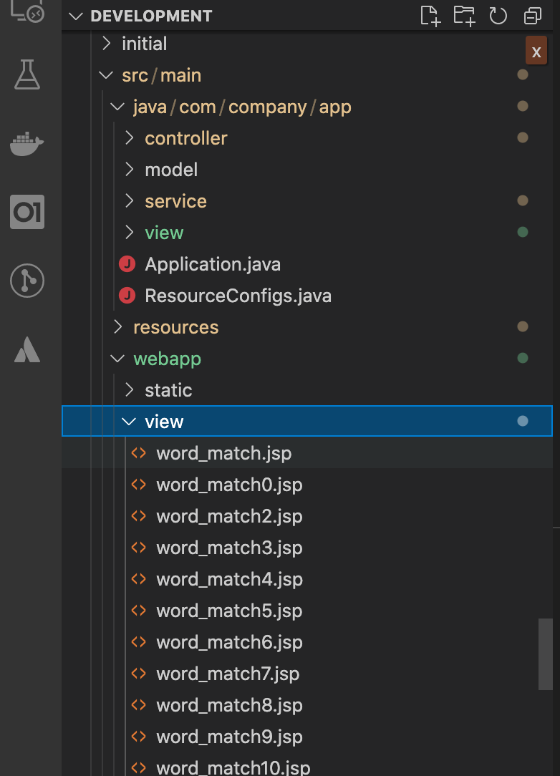
Task: Refresh the explorer file tree
Action: (498, 16)
